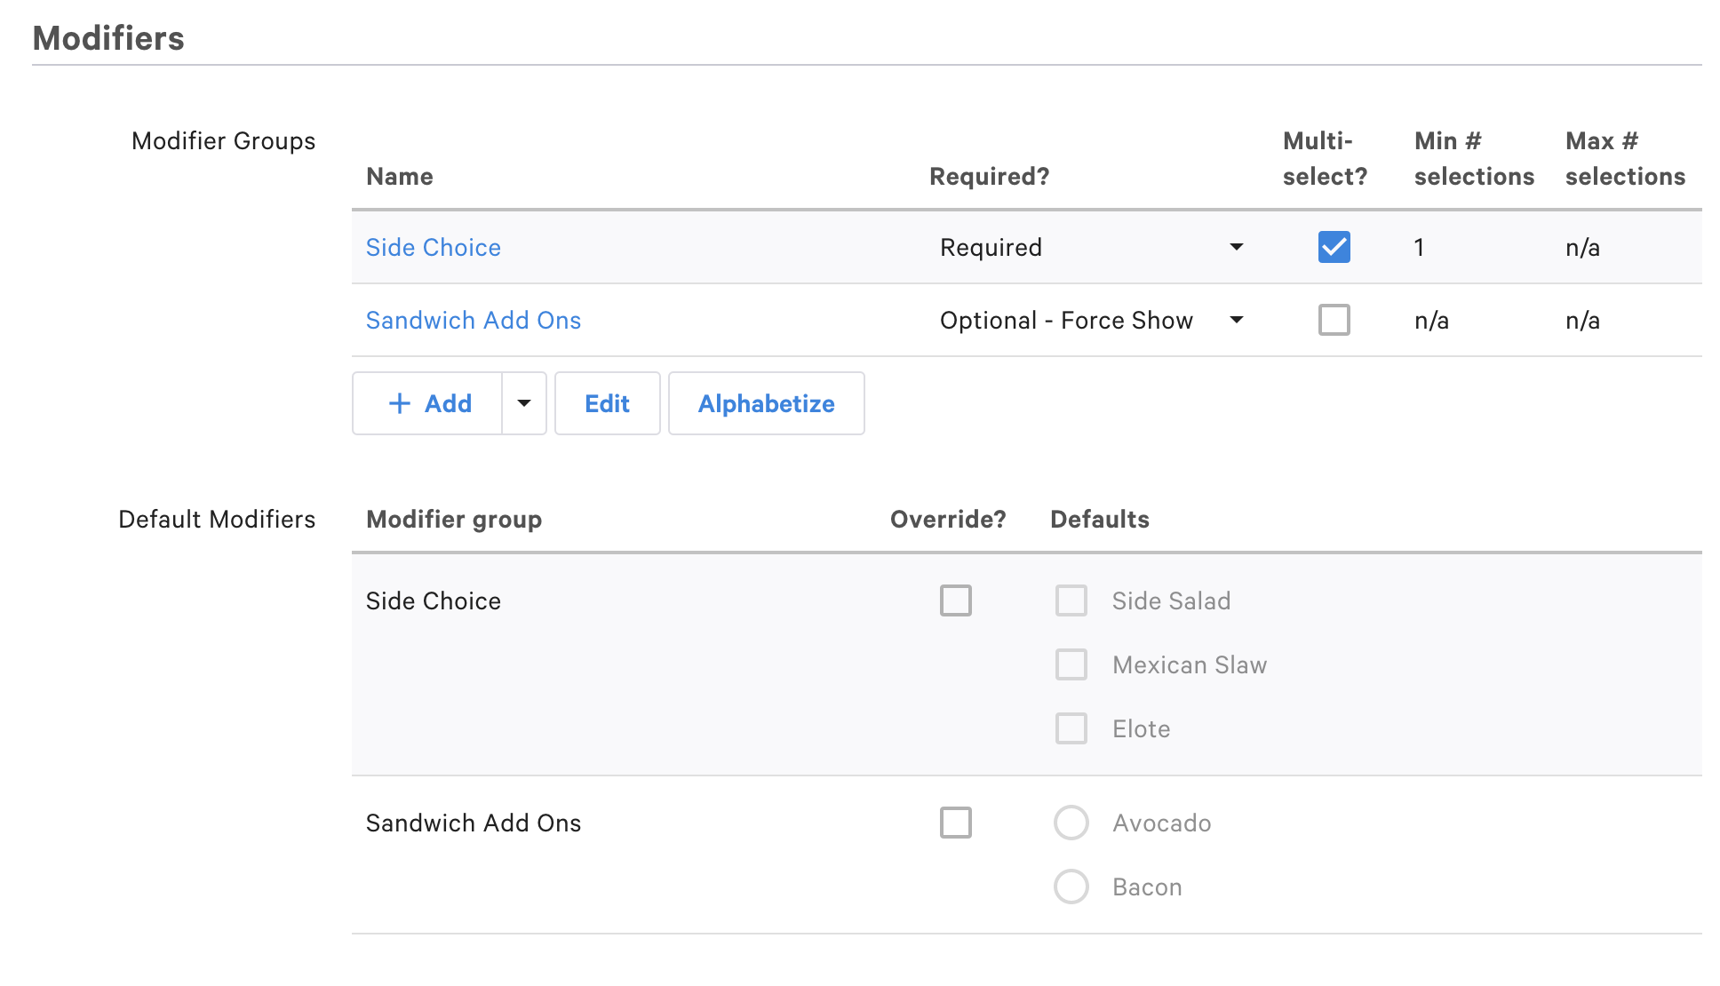Check Mexican Slaw as a default
This screenshot has height=986, width=1720.
point(1071,664)
